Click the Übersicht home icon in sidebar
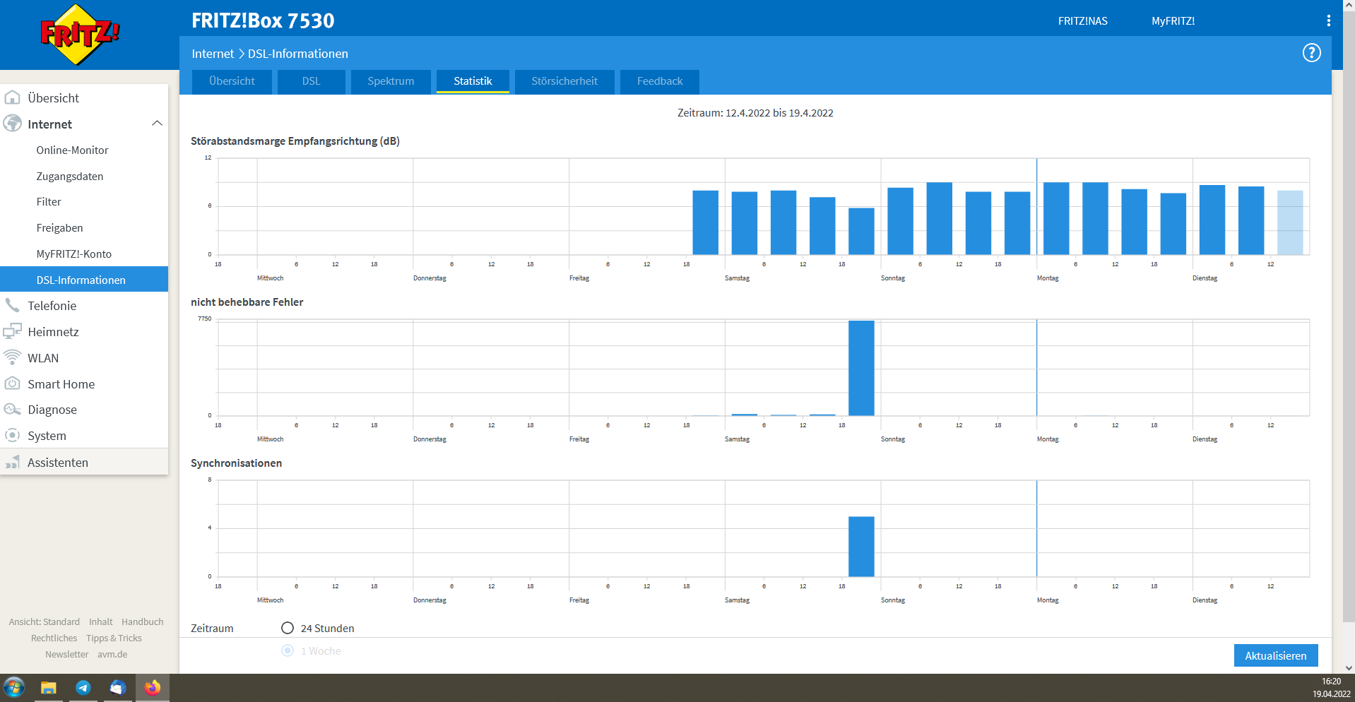The image size is (1355, 702). click(x=13, y=97)
